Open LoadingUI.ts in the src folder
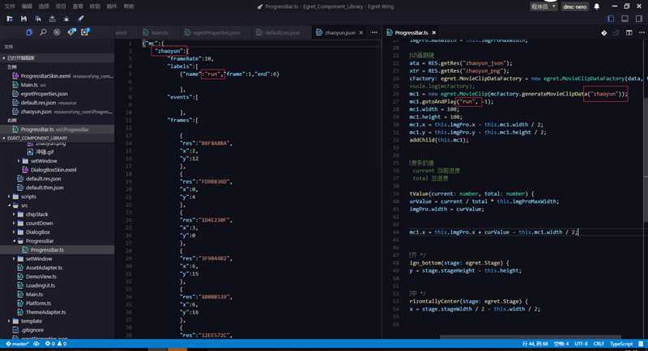The width and height of the screenshot is (648, 351). [x=40, y=285]
